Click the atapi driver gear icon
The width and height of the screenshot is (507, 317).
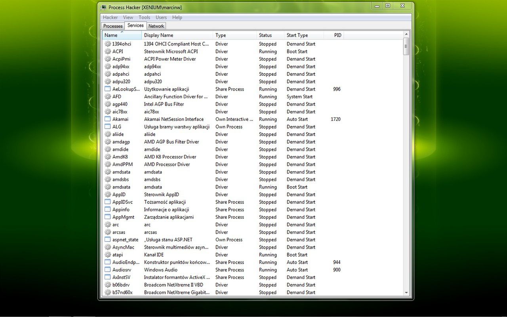point(108,255)
